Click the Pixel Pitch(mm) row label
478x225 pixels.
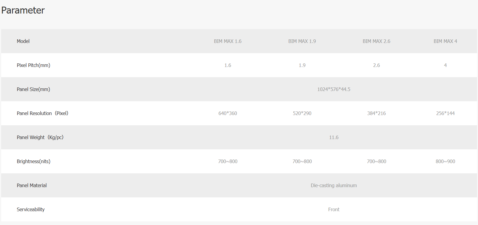coord(33,65)
